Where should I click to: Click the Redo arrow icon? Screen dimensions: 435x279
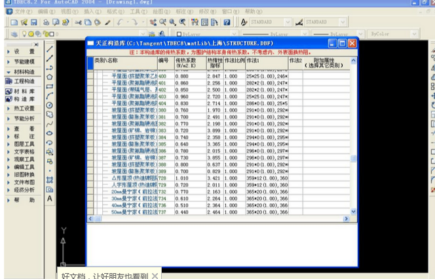tap(134, 22)
